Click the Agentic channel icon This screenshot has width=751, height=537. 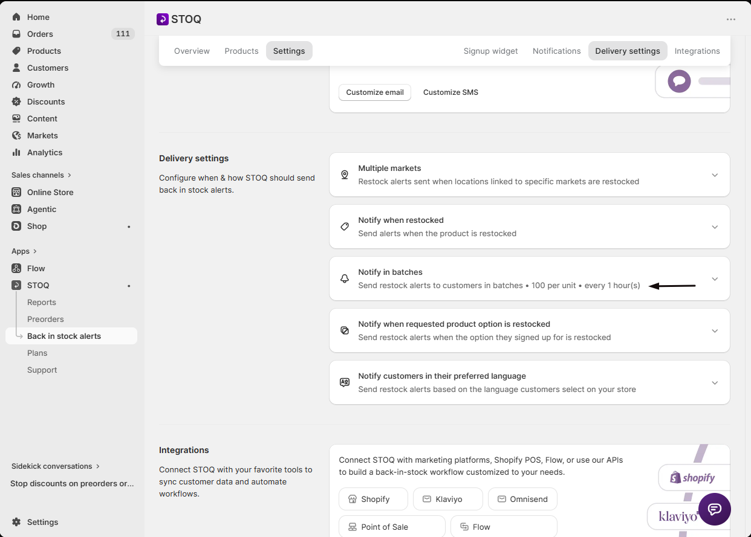click(16, 209)
